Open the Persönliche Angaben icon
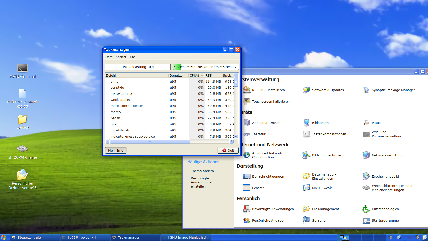This screenshot has width=428, height=241. pyautogui.click(x=246, y=220)
